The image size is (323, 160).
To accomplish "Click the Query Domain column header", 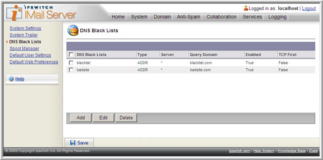I will (x=204, y=55).
